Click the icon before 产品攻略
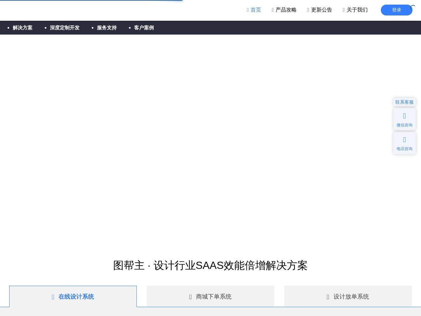This screenshot has height=316, width=421. 273,10
